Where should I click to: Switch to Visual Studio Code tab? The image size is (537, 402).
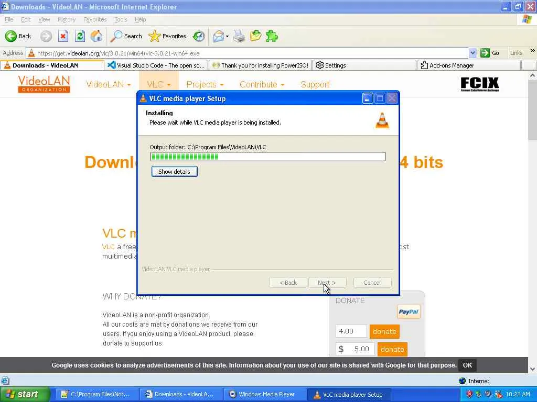click(x=156, y=65)
